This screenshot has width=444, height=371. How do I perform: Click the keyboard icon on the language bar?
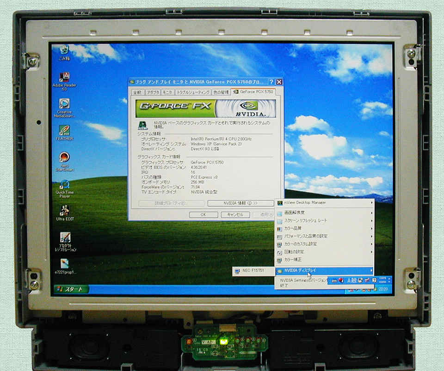point(334,280)
